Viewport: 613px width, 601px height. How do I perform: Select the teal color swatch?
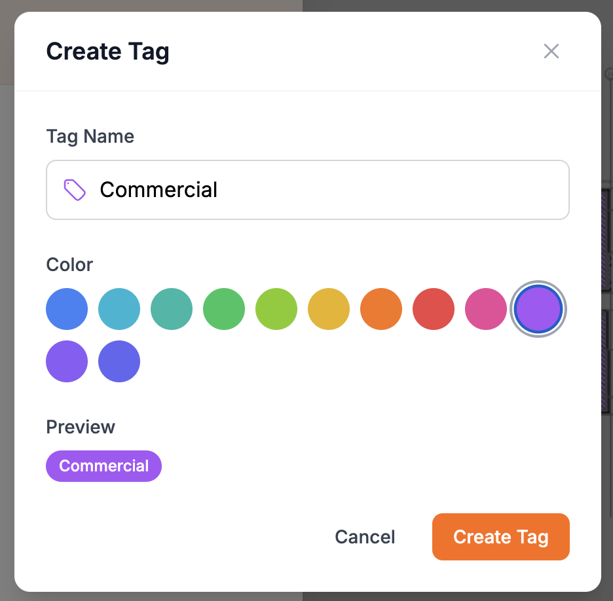click(x=119, y=308)
